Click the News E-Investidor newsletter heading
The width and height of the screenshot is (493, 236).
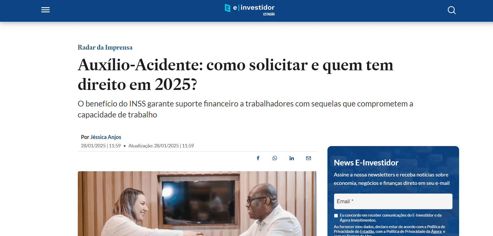click(x=366, y=163)
